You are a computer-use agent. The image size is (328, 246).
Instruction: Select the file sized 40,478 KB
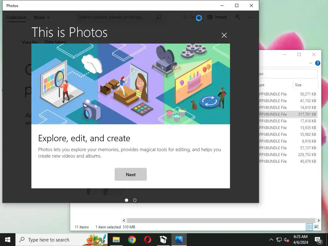coord(288,161)
